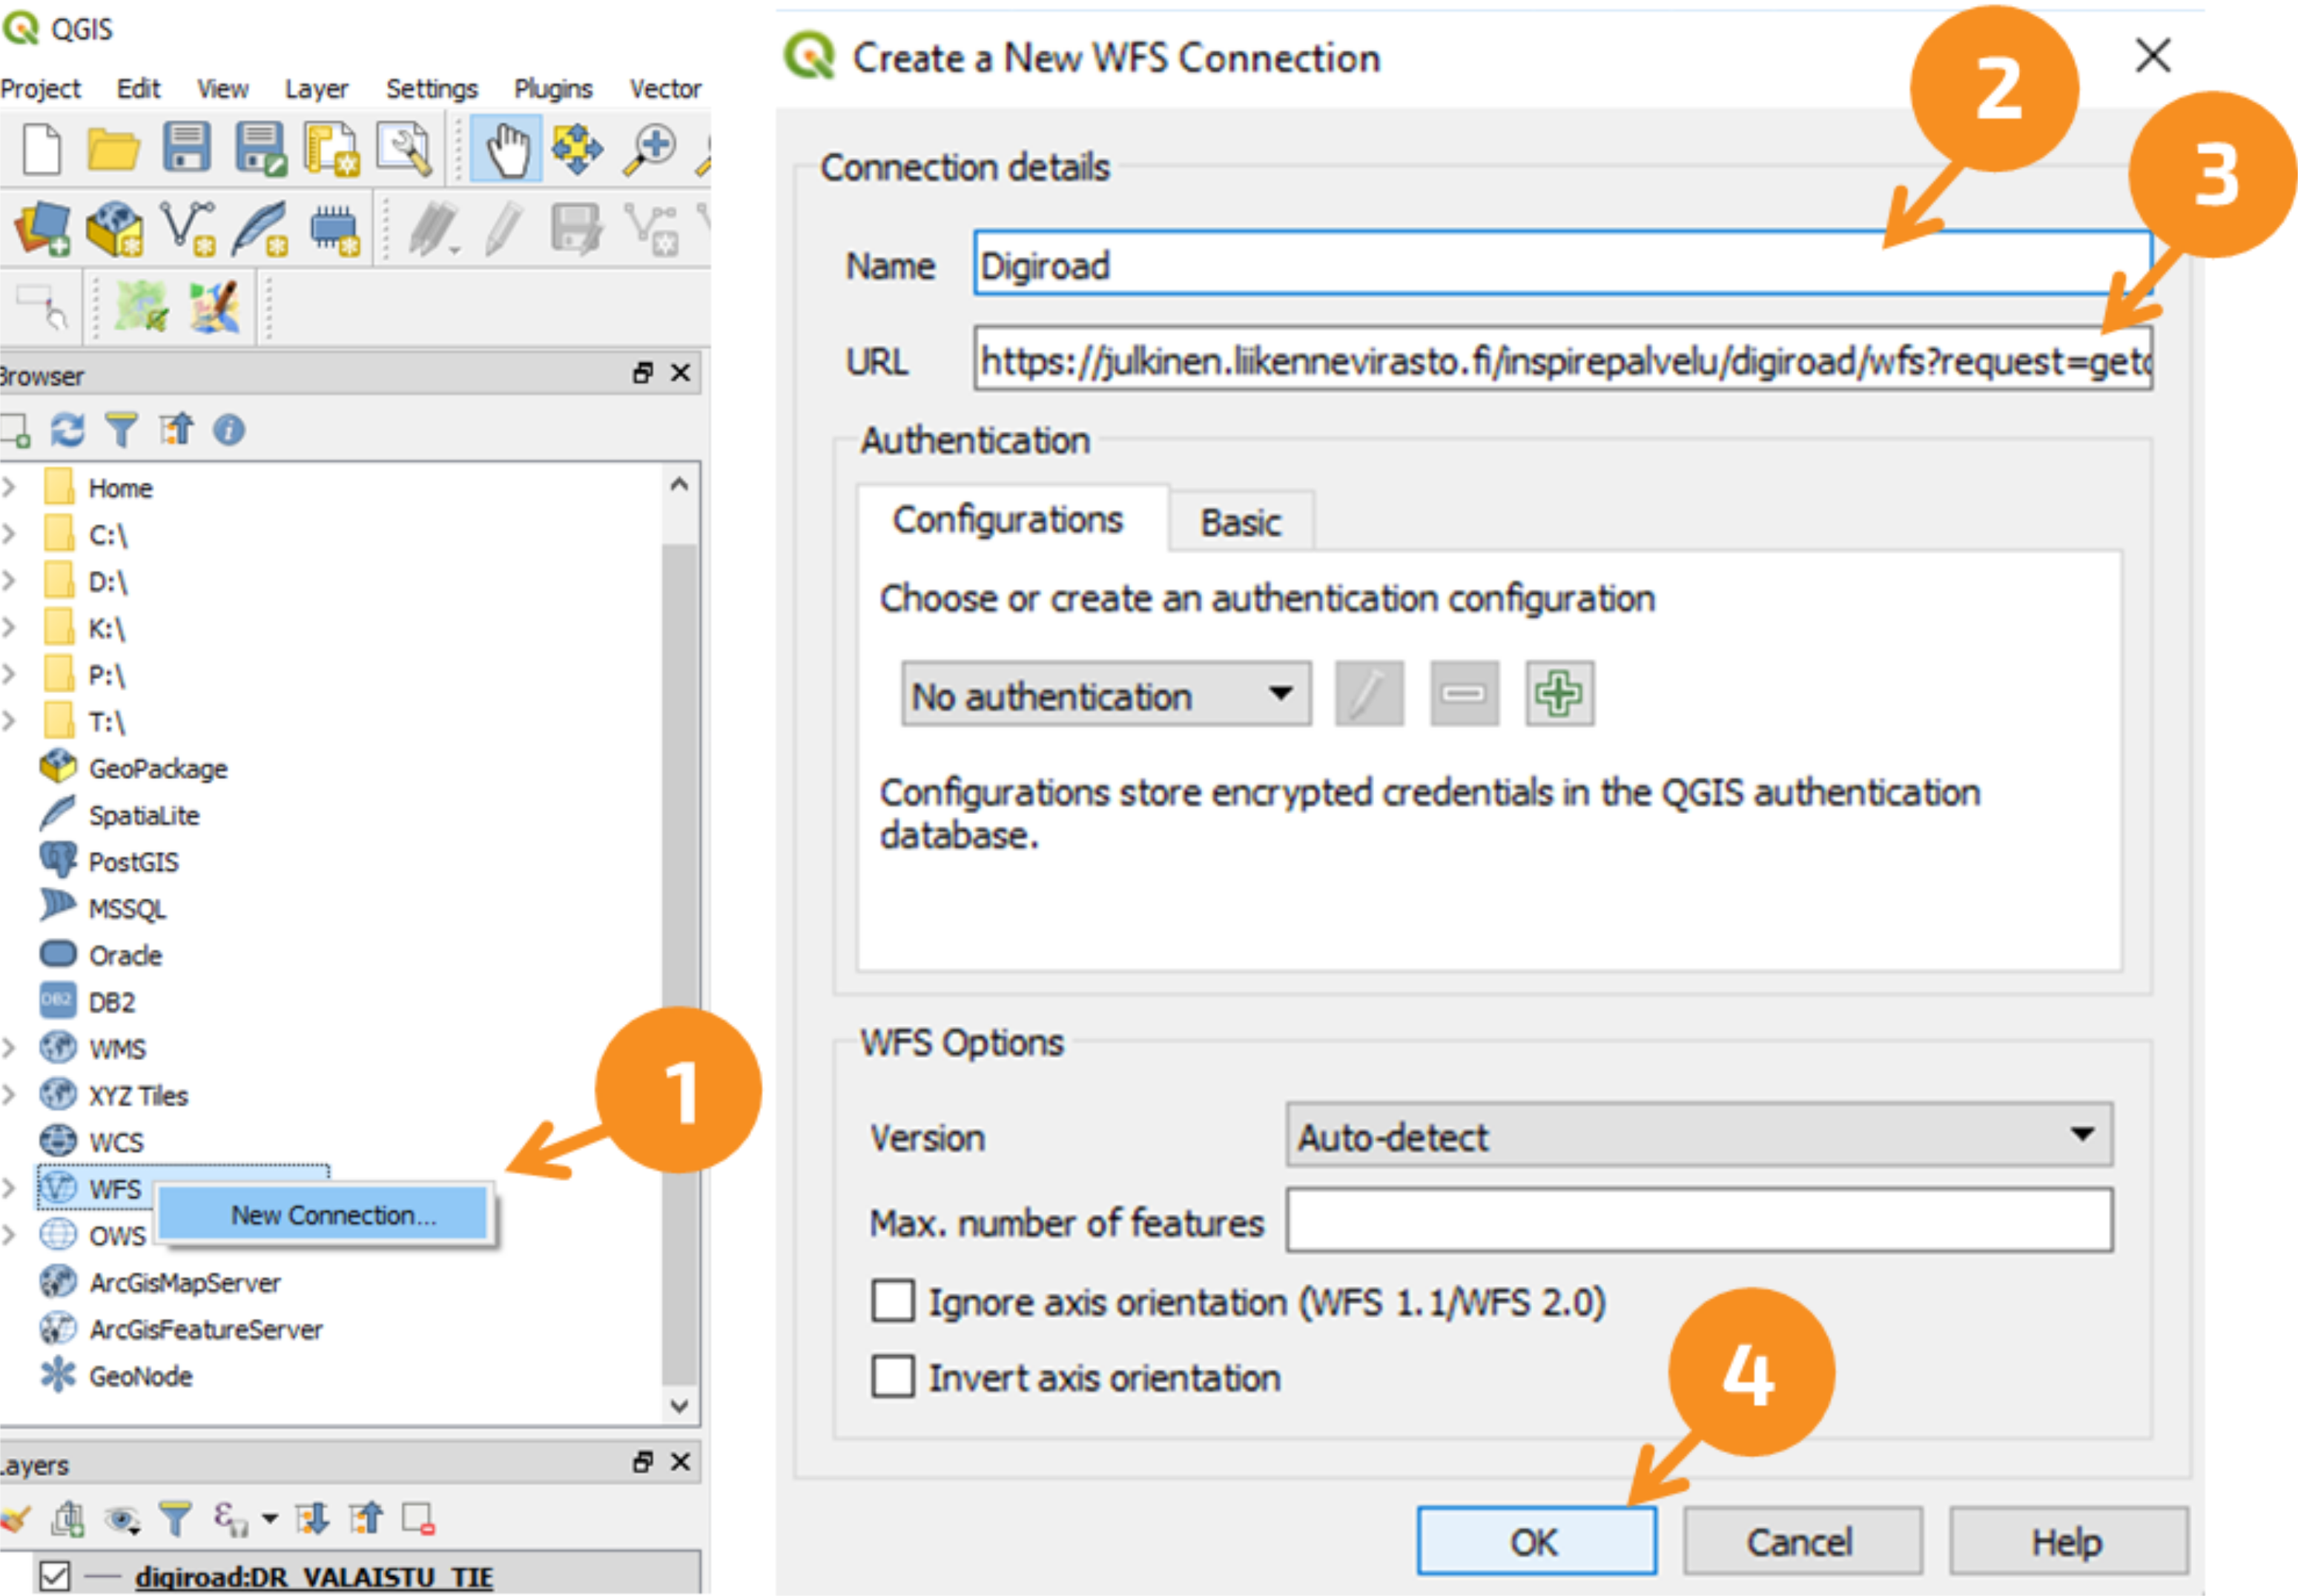
Task: Click Add Selected Layers icon in Browser
Action: [15, 430]
